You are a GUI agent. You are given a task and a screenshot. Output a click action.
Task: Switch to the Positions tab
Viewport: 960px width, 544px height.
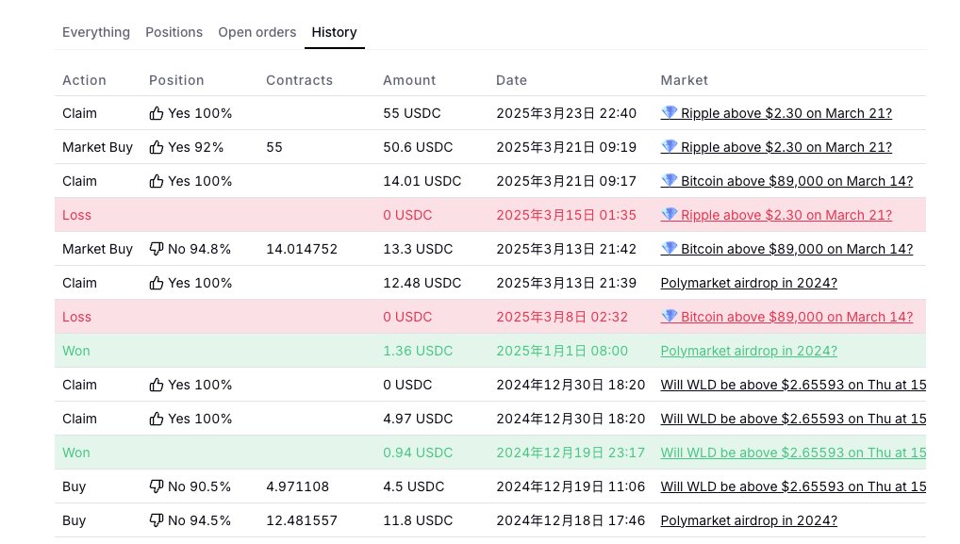tap(174, 32)
